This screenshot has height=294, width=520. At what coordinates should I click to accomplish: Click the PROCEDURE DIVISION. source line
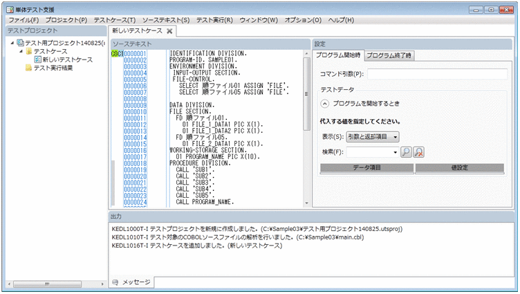pyautogui.click(x=200, y=163)
